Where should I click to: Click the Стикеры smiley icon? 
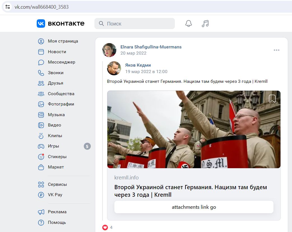41,157
